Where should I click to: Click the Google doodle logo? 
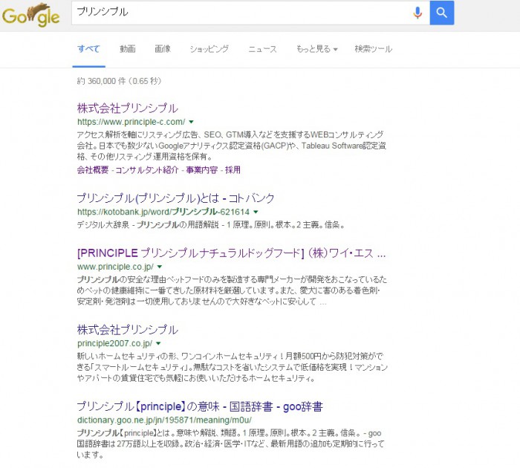[x=31, y=16]
